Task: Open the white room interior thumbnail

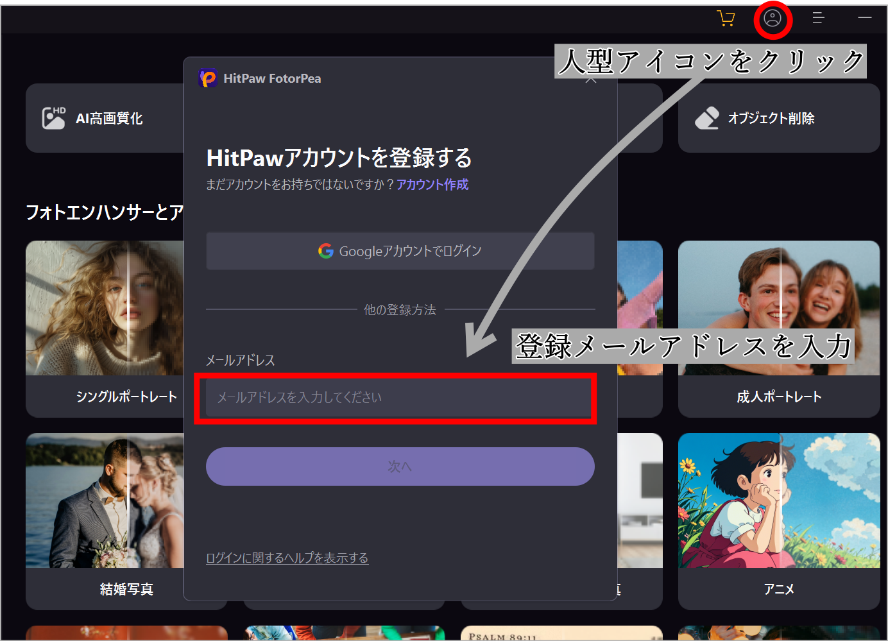Action: point(640,500)
